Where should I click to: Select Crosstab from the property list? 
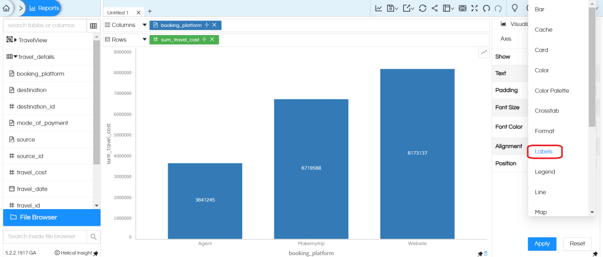click(547, 110)
